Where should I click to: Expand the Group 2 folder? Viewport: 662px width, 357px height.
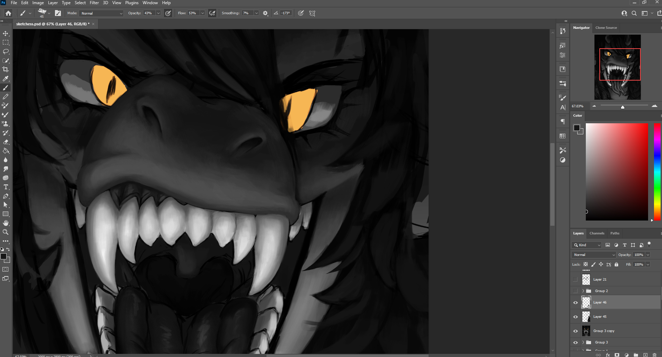[x=583, y=291]
